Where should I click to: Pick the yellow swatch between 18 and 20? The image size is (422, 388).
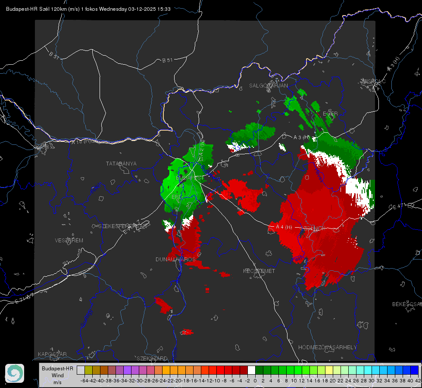(329, 370)
